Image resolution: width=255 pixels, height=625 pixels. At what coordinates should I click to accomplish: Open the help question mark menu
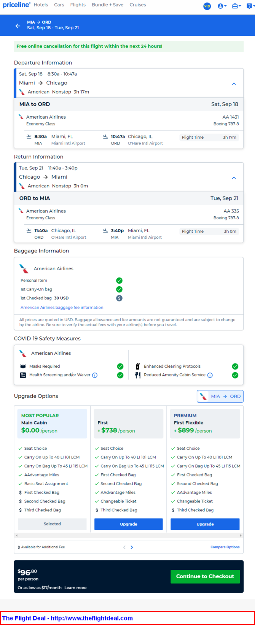click(250, 6)
